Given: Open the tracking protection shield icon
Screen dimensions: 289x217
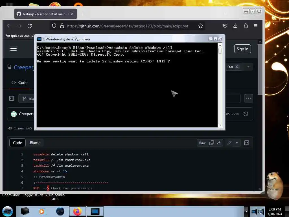Looking at the screenshot, I should pyautogui.click(x=54, y=26).
